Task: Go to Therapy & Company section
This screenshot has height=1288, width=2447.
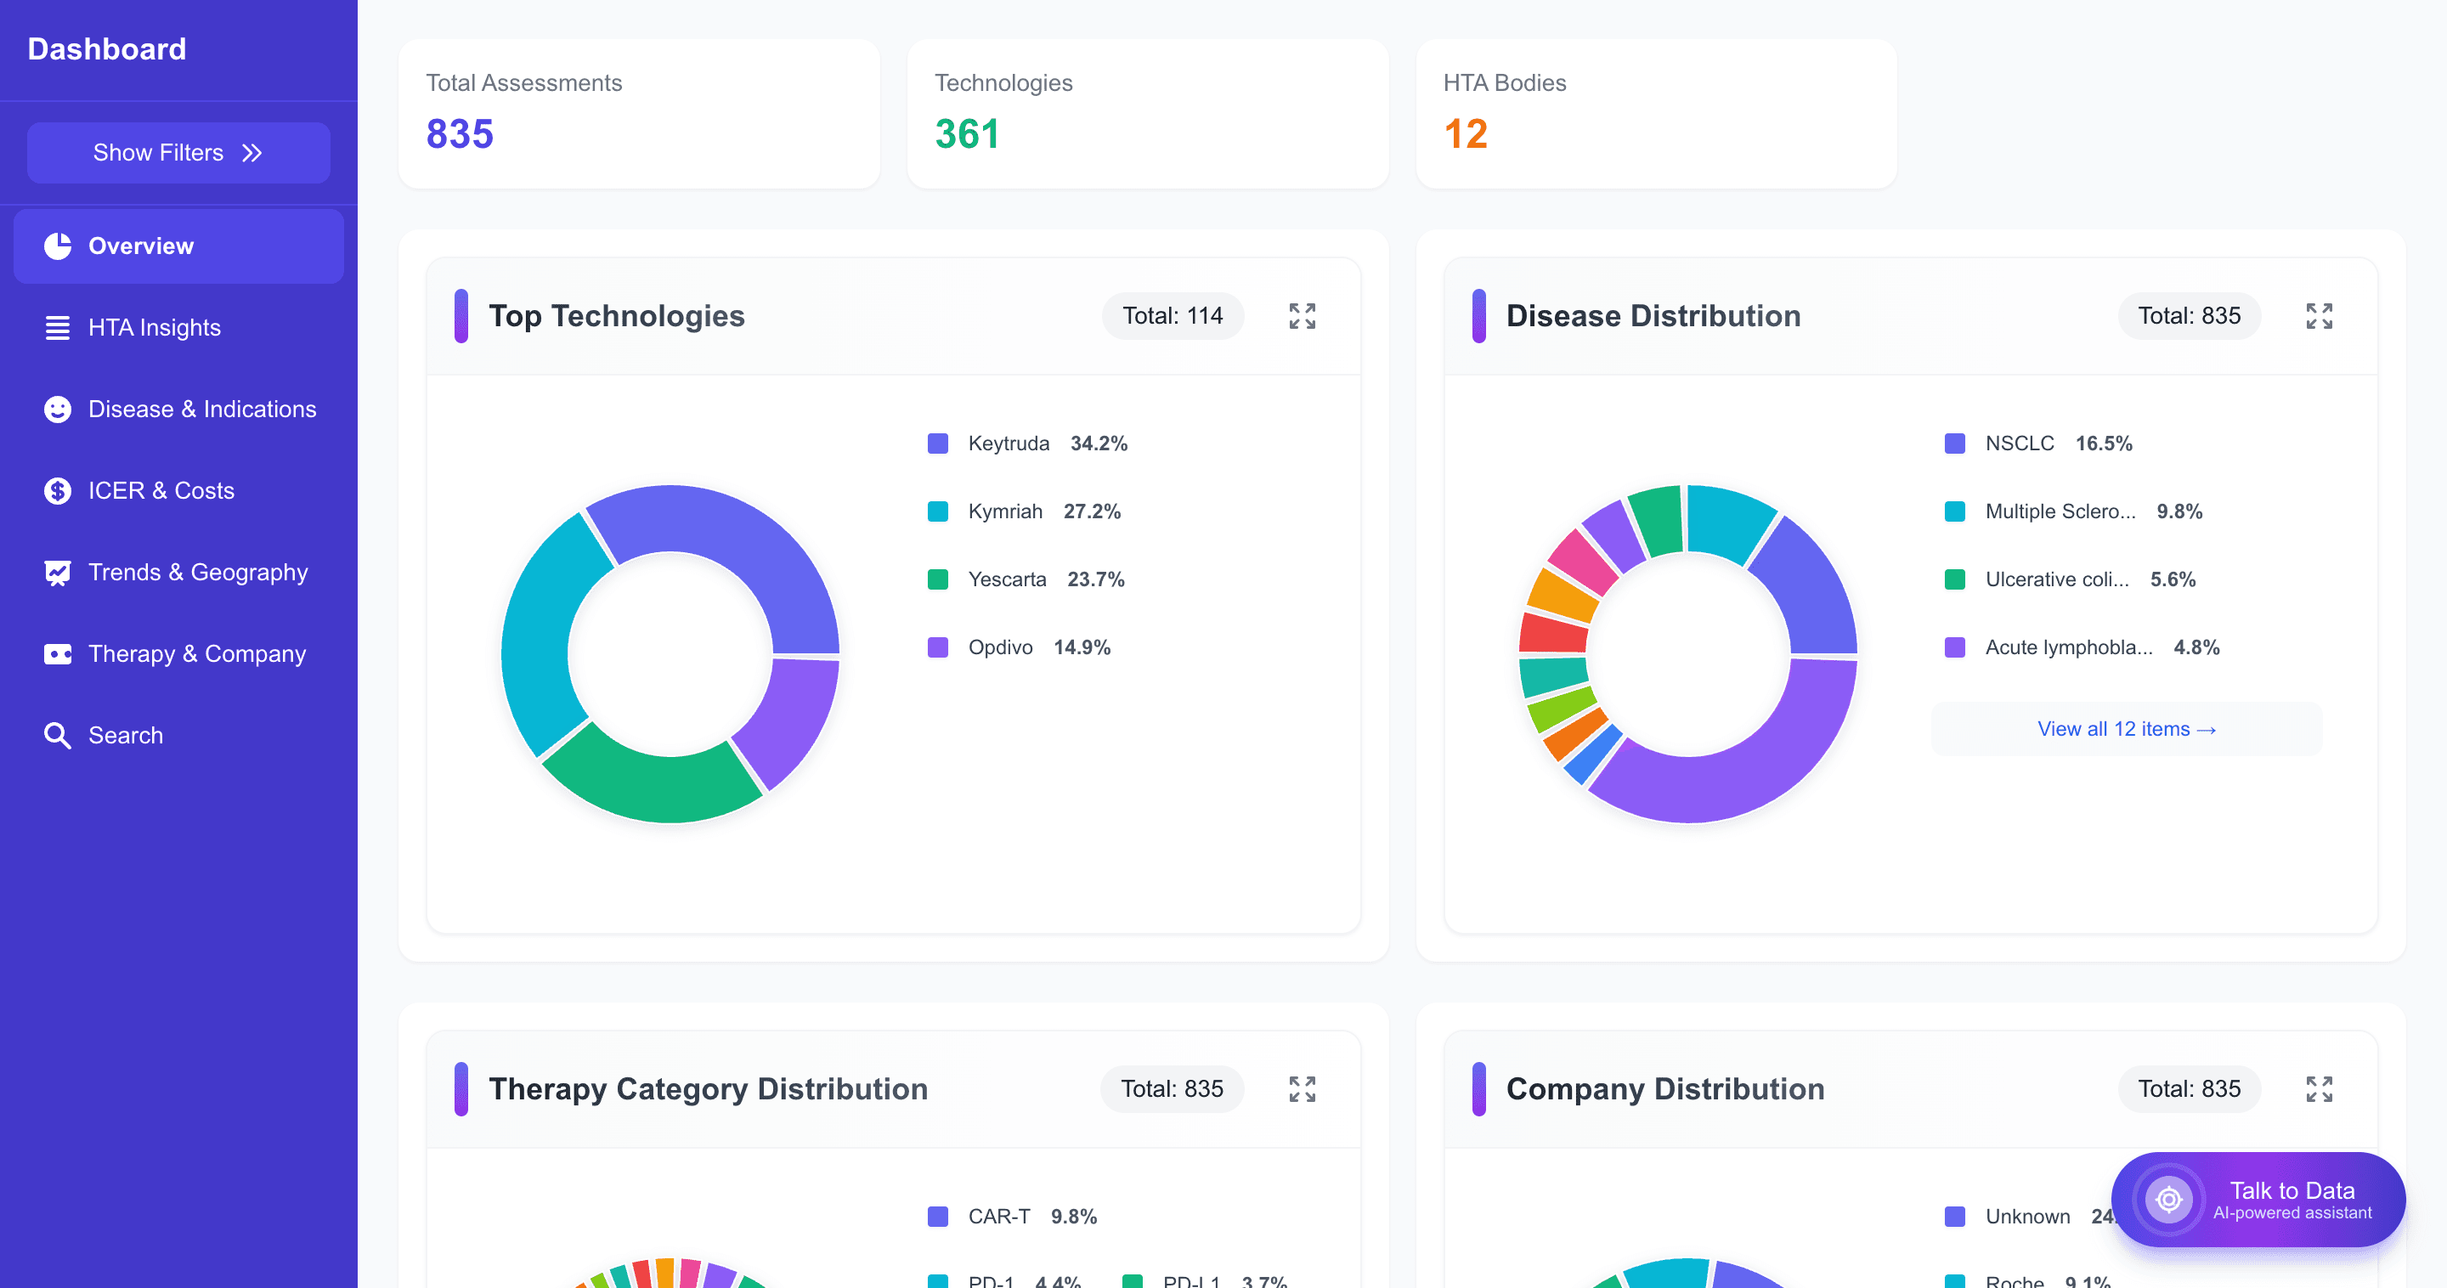Action: 196,654
